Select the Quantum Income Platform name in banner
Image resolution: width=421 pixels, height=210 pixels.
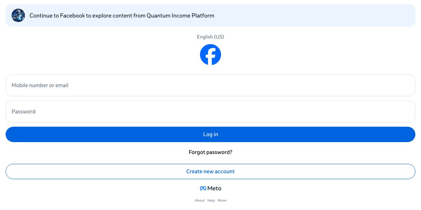pos(180,16)
